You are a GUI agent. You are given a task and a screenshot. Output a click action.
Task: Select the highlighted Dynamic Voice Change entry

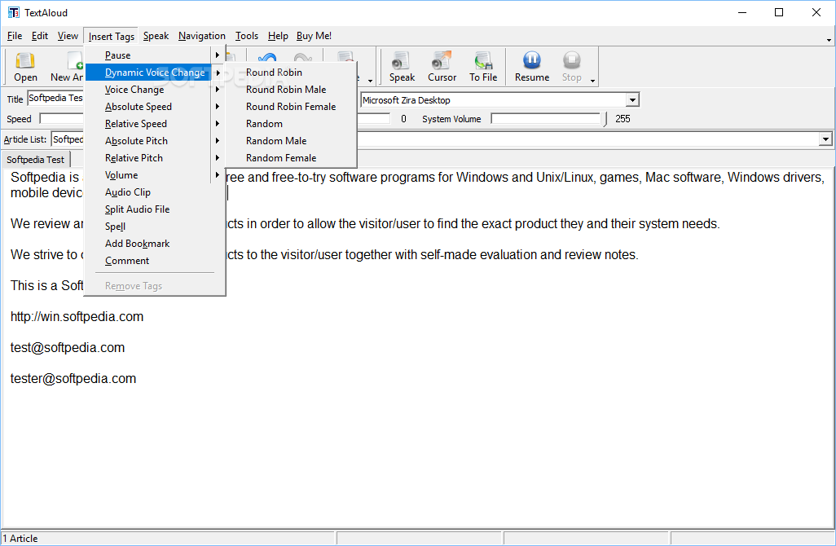pyautogui.click(x=155, y=72)
